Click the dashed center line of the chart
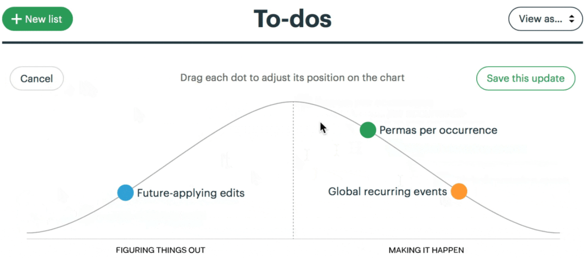This screenshot has height=258, width=584. [293, 170]
